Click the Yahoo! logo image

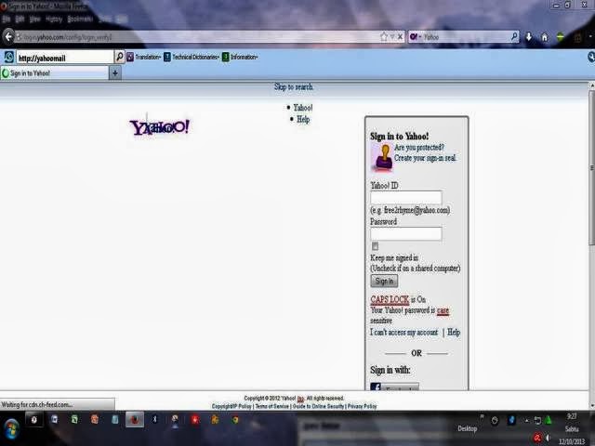coord(159,127)
